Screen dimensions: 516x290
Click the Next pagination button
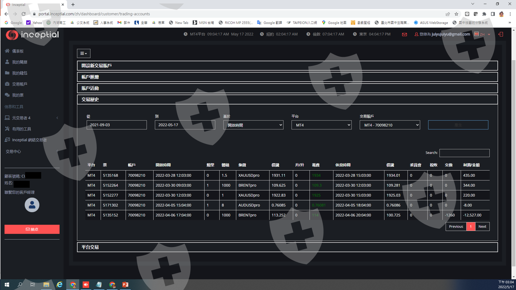(x=482, y=226)
